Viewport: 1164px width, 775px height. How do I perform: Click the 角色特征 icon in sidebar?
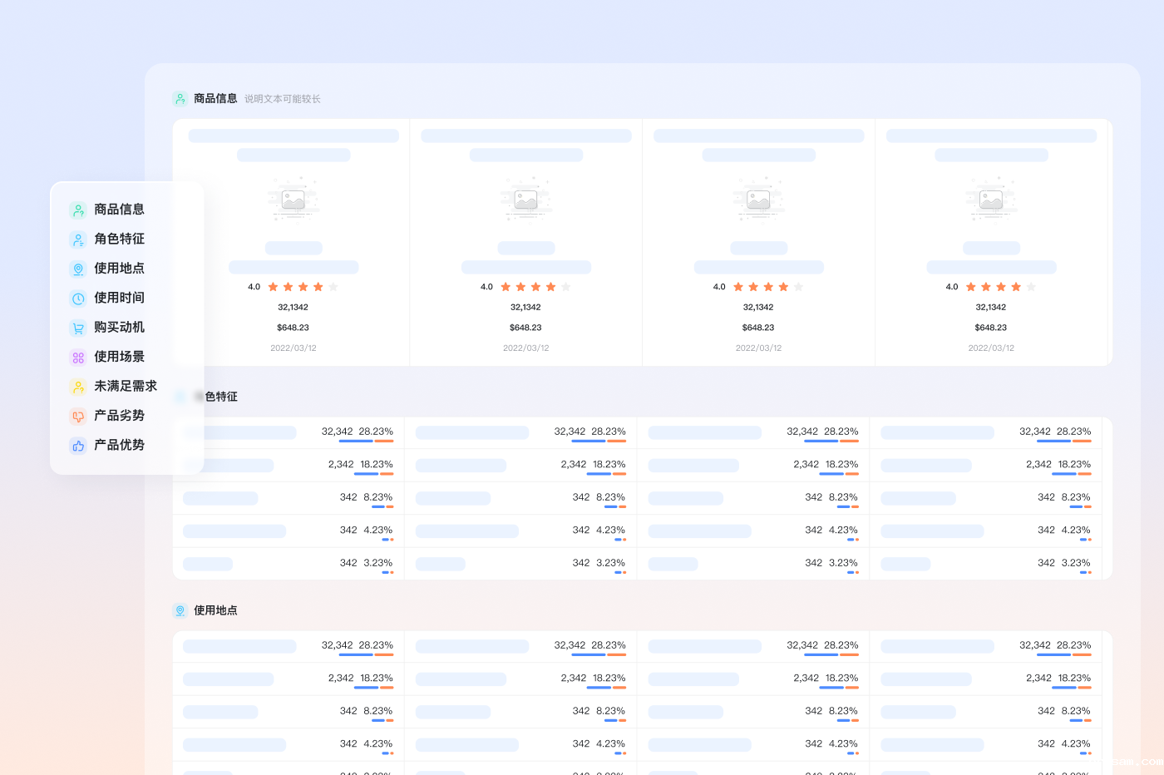[x=78, y=239]
